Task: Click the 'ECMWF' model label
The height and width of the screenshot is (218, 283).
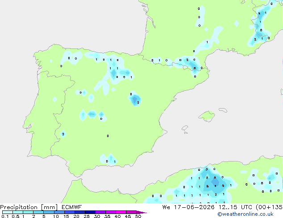Action: pyautogui.click(x=72, y=207)
